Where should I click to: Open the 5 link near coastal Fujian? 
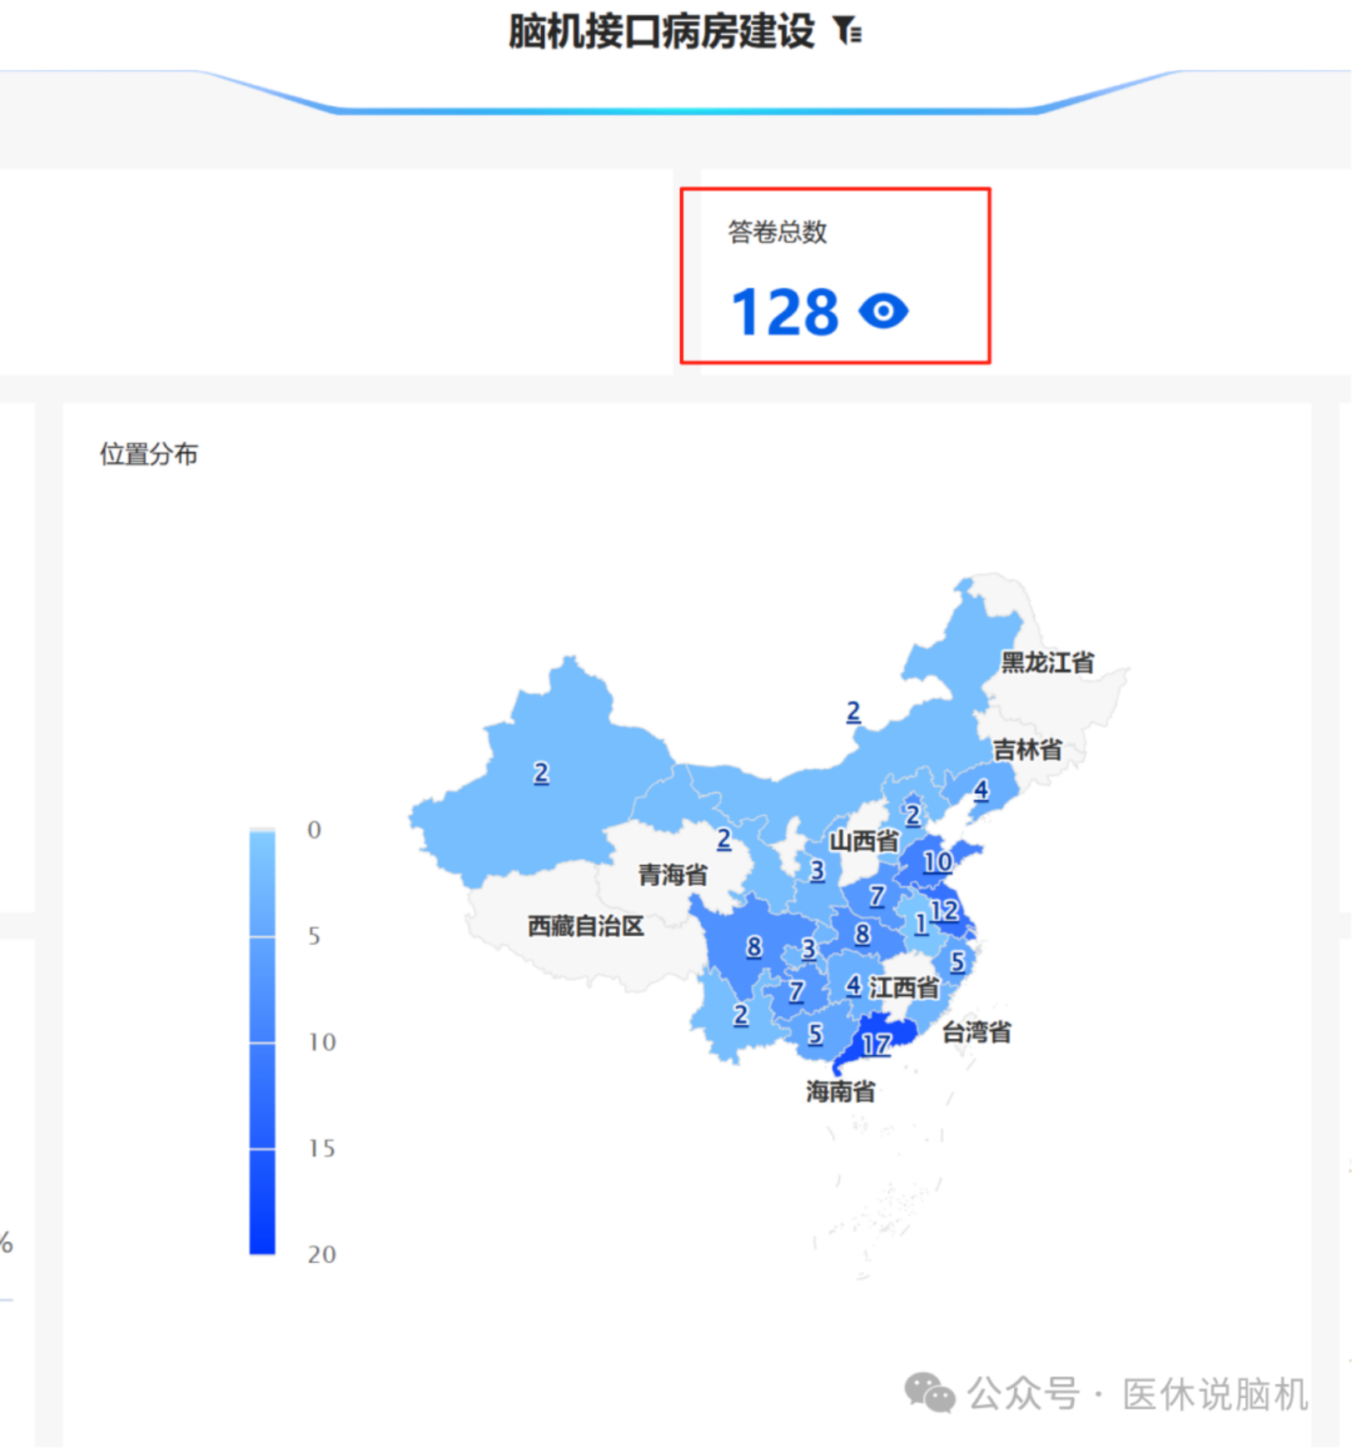point(960,961)
